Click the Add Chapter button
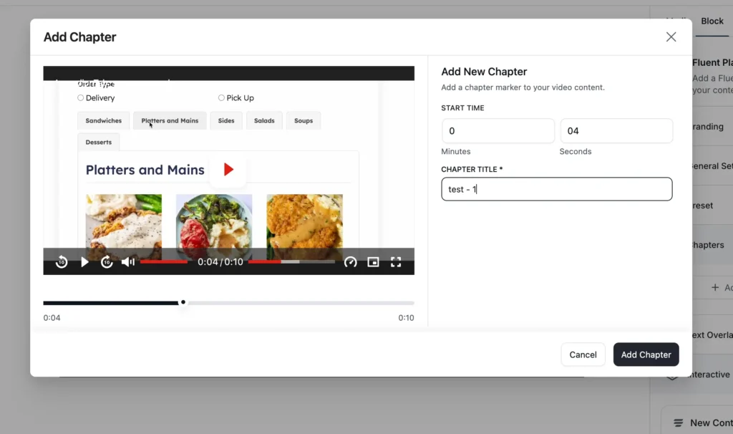Screen dimensions: 733x434 click(646, 355)
